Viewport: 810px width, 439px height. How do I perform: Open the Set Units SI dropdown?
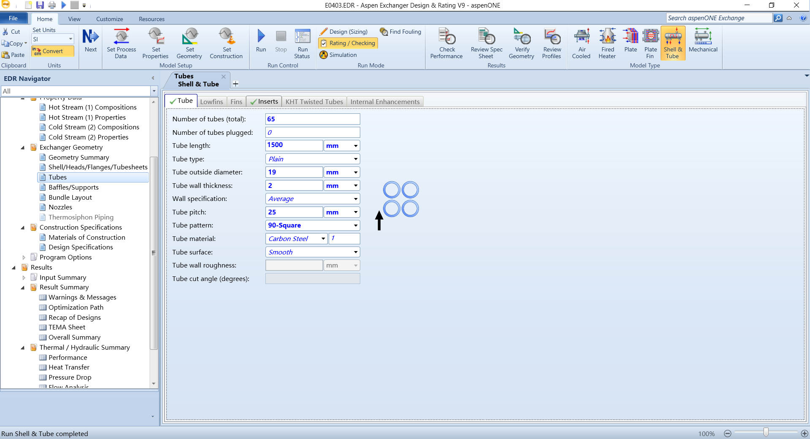pos(70,39)
